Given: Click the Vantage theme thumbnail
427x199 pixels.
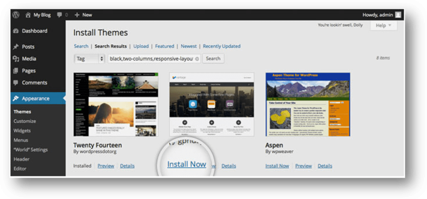Looking at the screenshot, I should (x=211, y=104).
